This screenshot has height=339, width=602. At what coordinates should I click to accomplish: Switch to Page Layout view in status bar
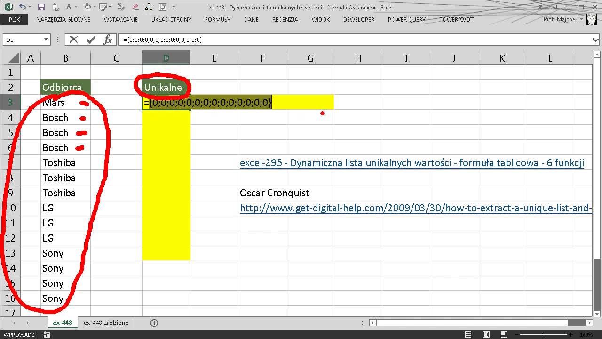pyautogui.click(x=486, y=334)
